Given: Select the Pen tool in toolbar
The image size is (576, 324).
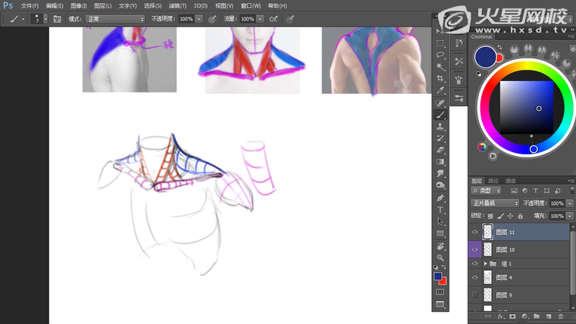Looking at the screenshot, I should [440, 198].
